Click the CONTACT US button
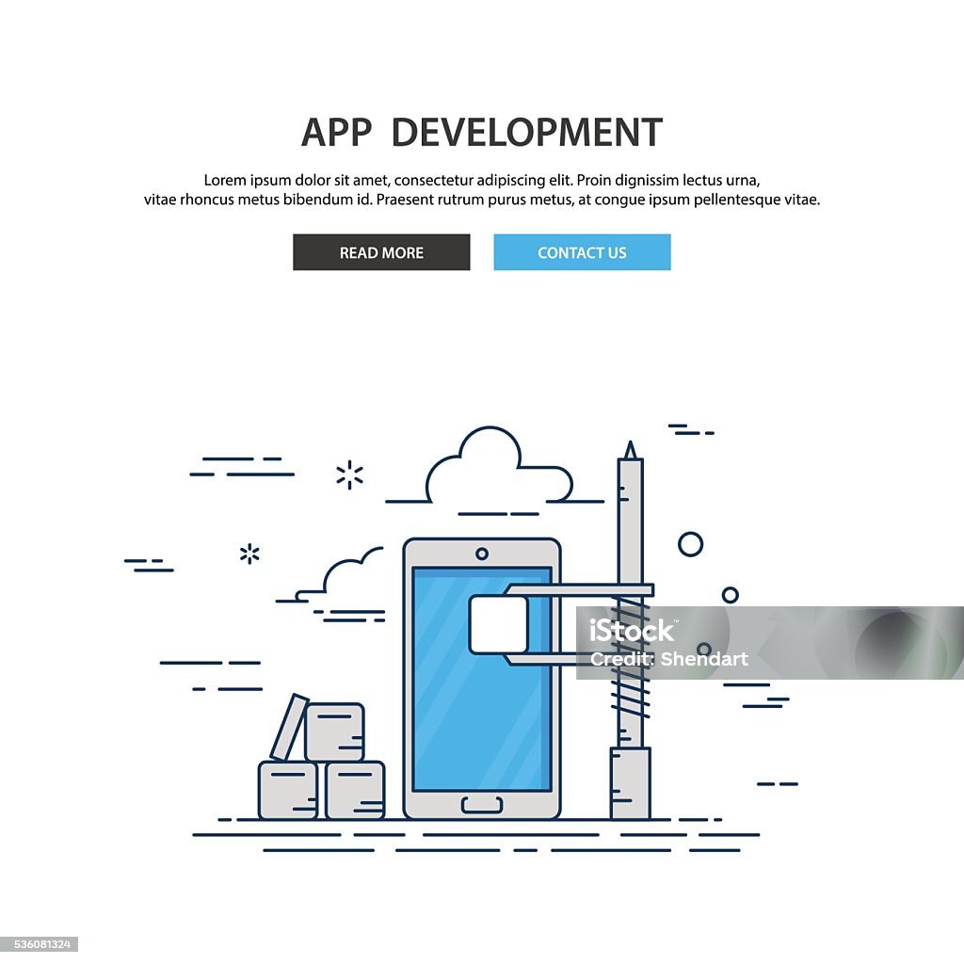This screenshot has width=964, height=964. pyautogui.click(x=582, y=252)
